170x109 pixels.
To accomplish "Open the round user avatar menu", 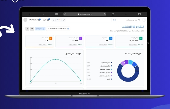I will 25,20.
